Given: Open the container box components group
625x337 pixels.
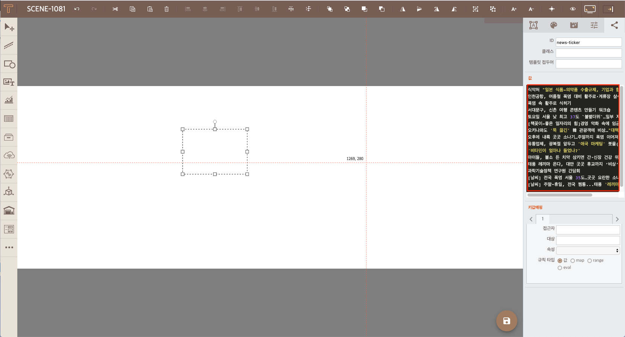Looking at the screenshot, I should [x=9, y=137].
